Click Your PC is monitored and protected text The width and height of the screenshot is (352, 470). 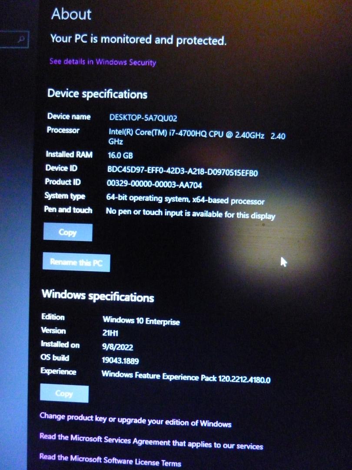139,40
